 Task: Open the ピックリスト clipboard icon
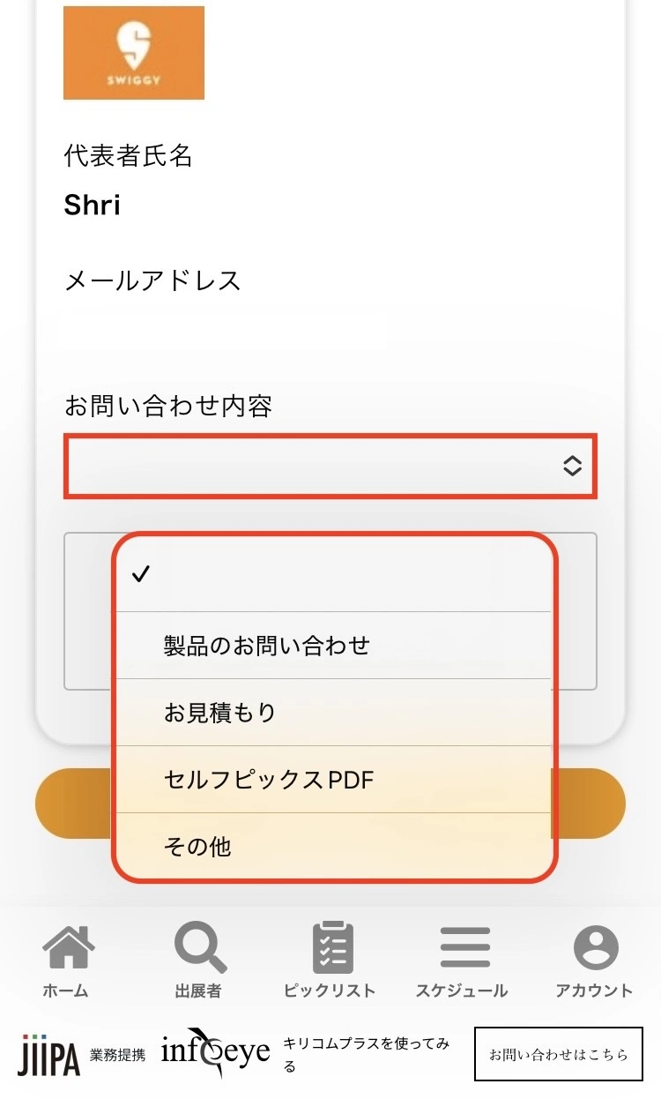pyautogui.click(x=332, y=947)
